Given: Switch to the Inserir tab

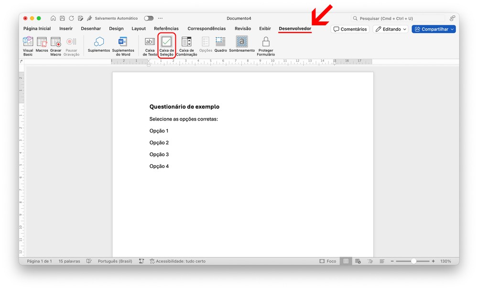Looking at the screenshot, I should [x=66, y=29].
